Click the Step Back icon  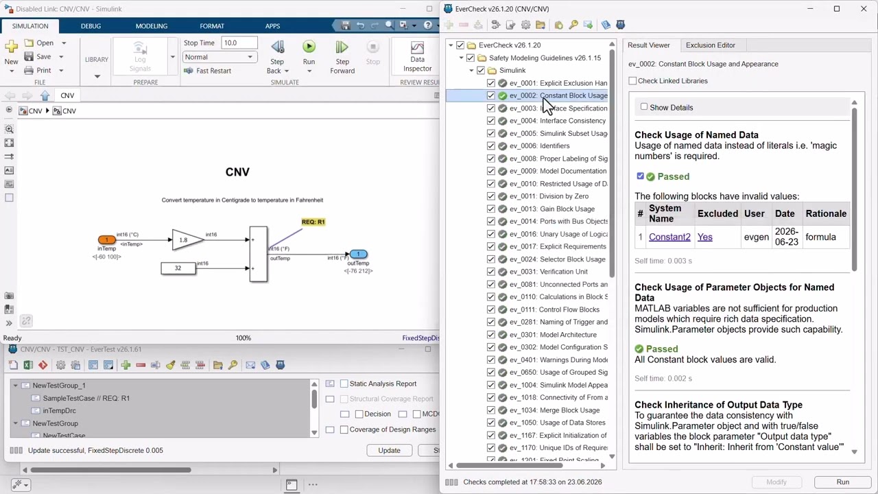coord(277,47)
